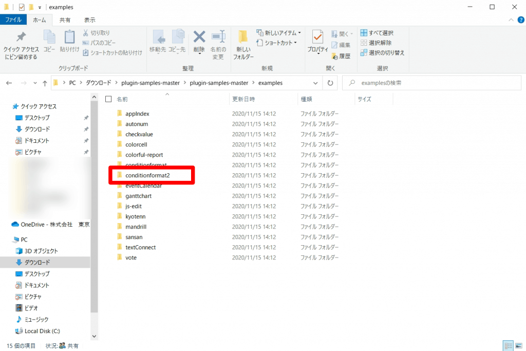The height and width of the screenshot is (351, 526).
Task: Click the Copy icon in ribbon
Action: [x=49, y=38]
